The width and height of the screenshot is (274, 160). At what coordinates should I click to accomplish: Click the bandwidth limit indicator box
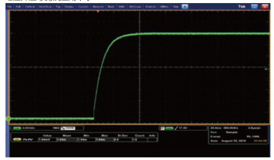tap(68, 128)
